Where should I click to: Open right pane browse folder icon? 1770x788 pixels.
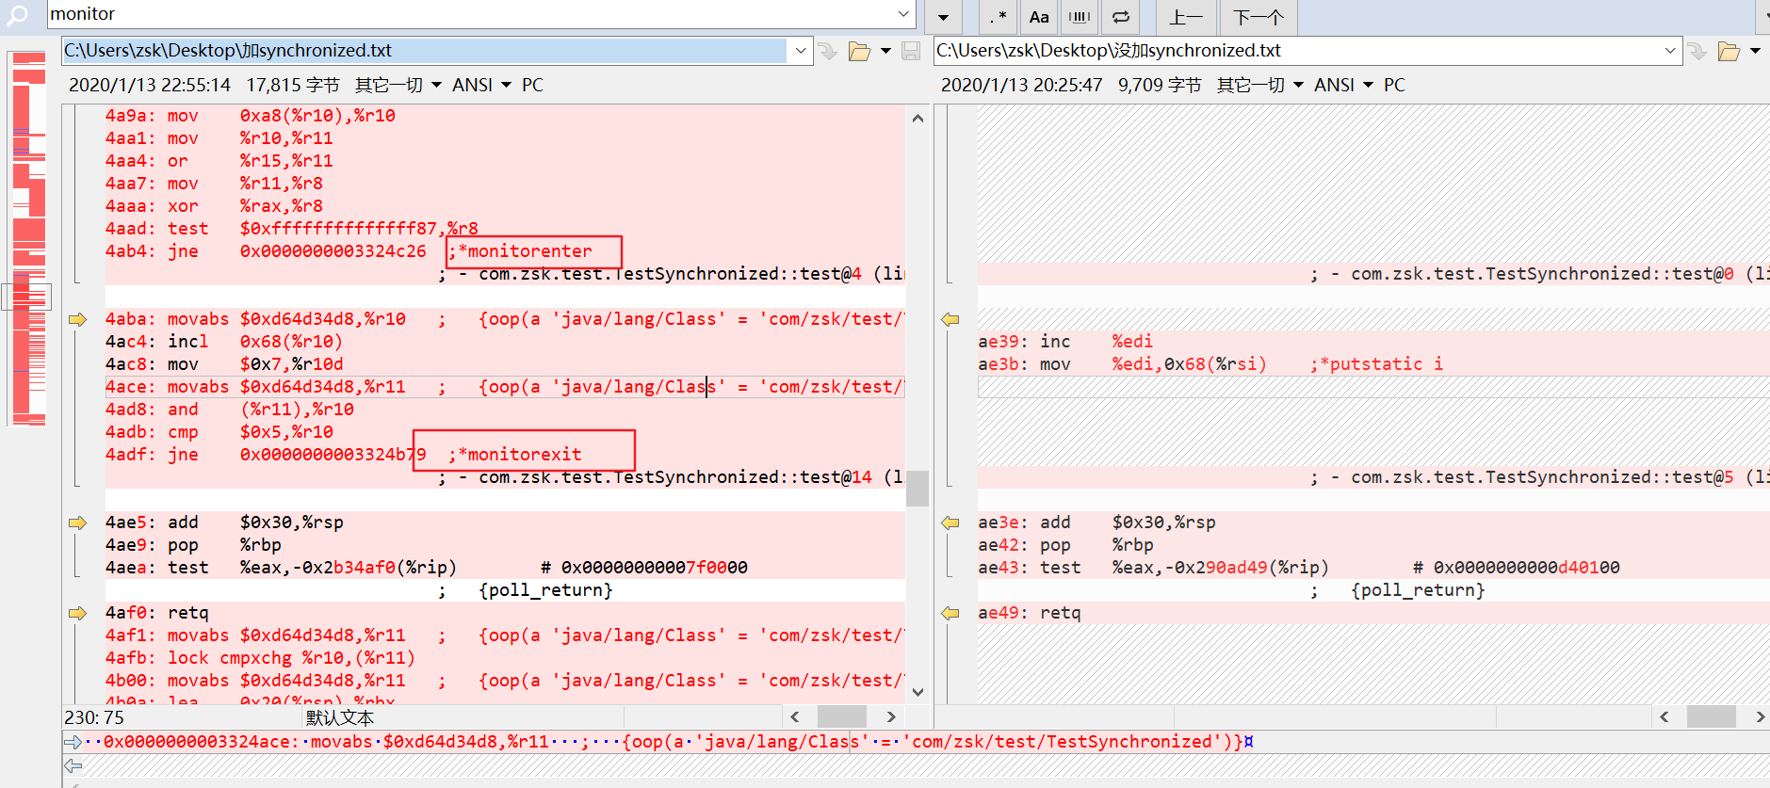(x=1729, y=51)
